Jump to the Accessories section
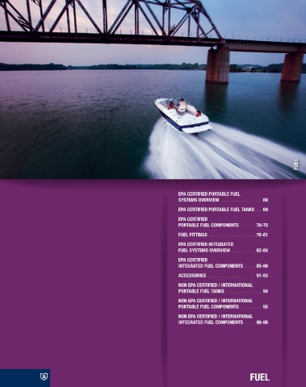This screenshot has height=387, width=306. point(223,276)
